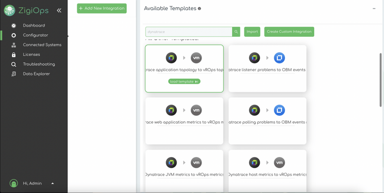
Task: Click the Licenses padlock icon
Action: (14, 55)
